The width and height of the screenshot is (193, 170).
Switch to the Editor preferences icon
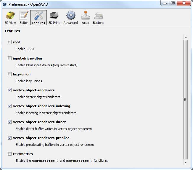(24, 17)
